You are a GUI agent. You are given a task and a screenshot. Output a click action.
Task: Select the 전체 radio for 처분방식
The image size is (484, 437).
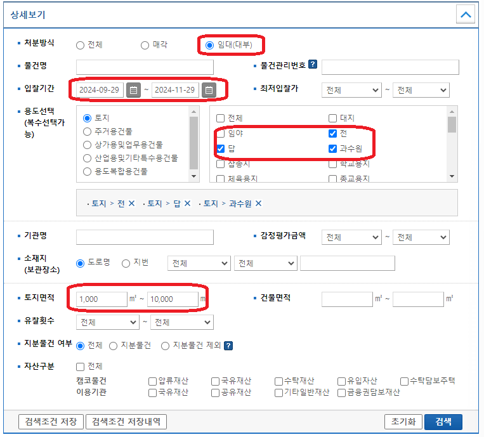(x=81, y=46)
